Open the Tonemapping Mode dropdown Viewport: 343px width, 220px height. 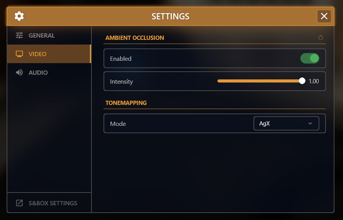pos(286,124)
